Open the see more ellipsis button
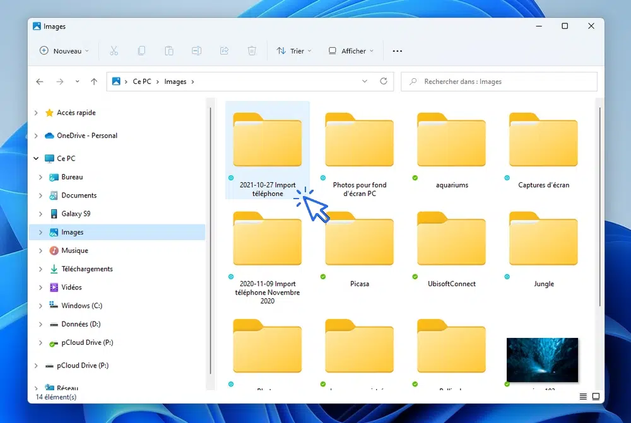 pyautogui.click(x=398, y=51)
